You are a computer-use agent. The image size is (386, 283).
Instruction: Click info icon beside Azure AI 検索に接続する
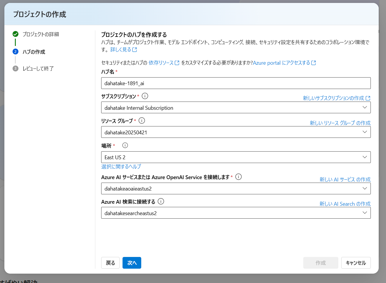tap(161, 201)
